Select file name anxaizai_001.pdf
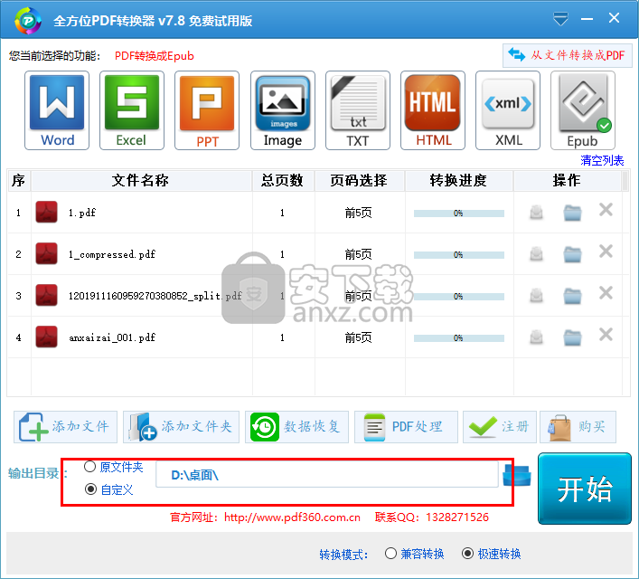The image size is (639, 579). click(x=112, y=337)
